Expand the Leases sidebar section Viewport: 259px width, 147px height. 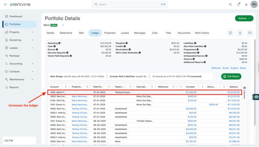[x=32, y=48]
